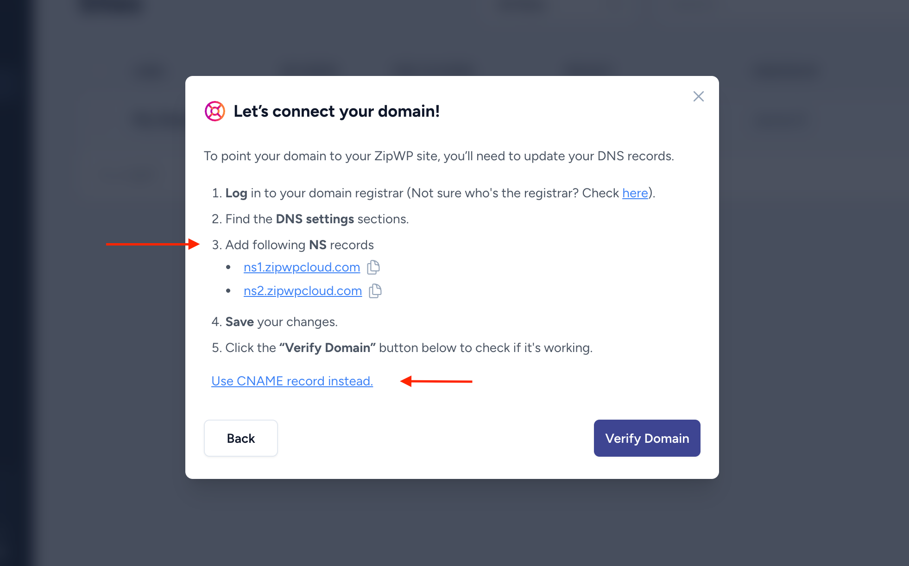909x566 pixels.
Task: Click the bold "DNS settings" text
Action: (315, 219)
